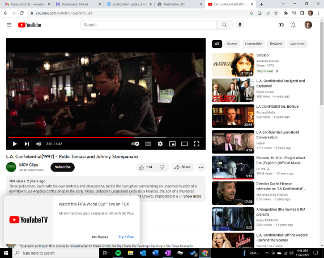Switch to the Dashboard hPanel tab

pos(79,4)
